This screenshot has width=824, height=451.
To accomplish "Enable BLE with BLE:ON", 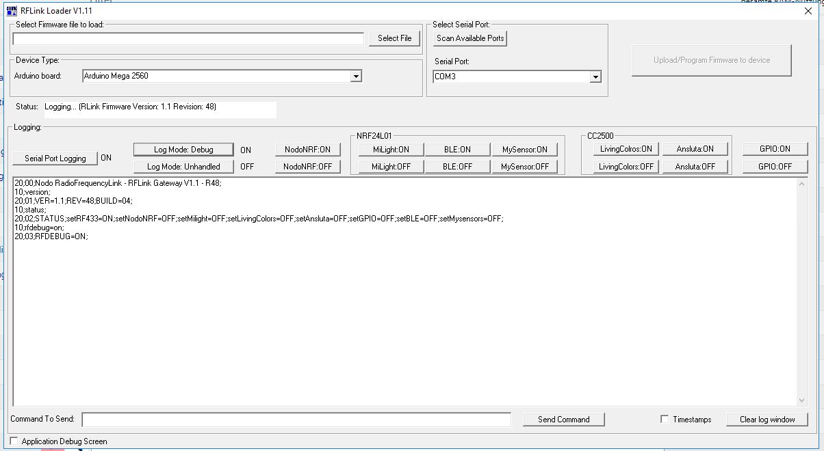I will [x=457, y=150].
